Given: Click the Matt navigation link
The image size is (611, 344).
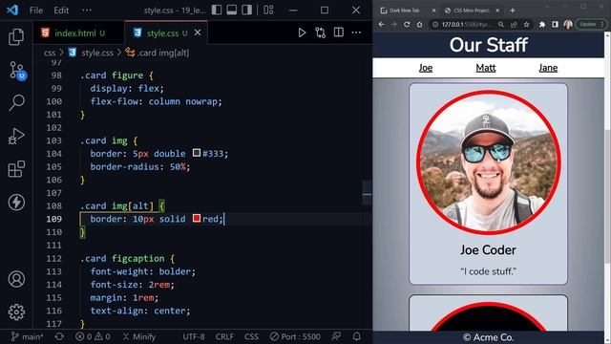Looking at the screenshot, I should point(486,68).
